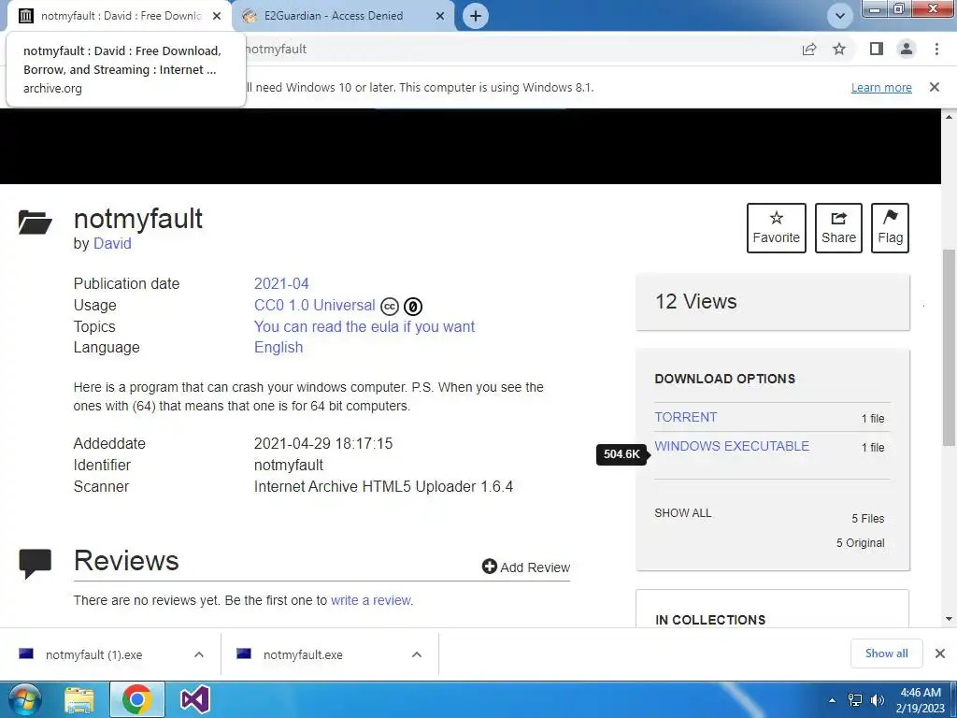Image resolution: width=957 pixels, height=718 pixels.
Task: Click the Internet Archive HTML5 Uploader 1.6.4 text
Action: [x=383, y=486]
